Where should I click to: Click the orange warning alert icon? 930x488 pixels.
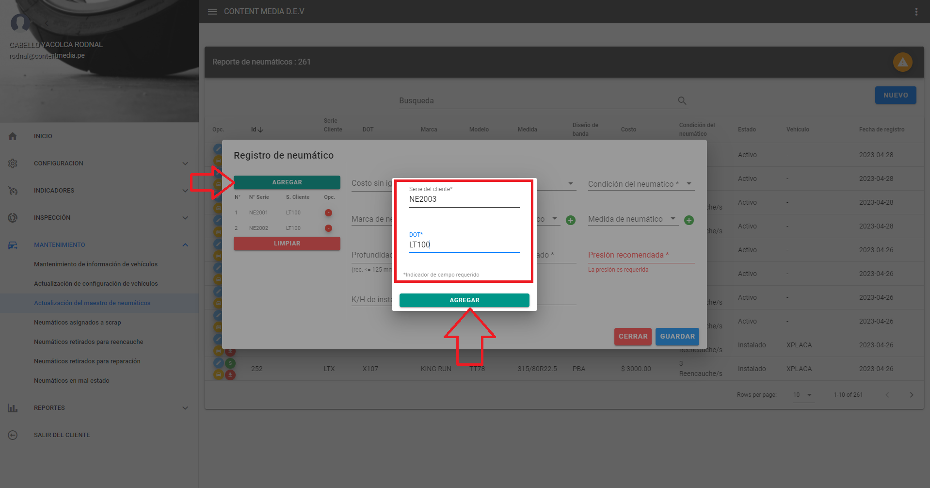point(902,62)
